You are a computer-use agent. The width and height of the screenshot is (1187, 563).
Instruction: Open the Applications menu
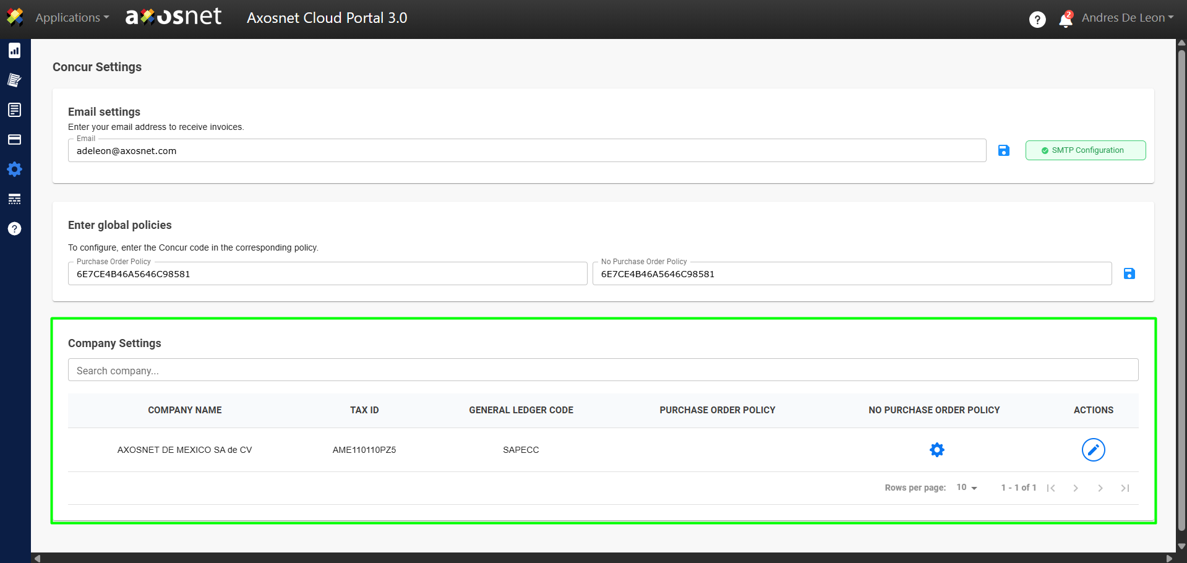tap(72, 18)
